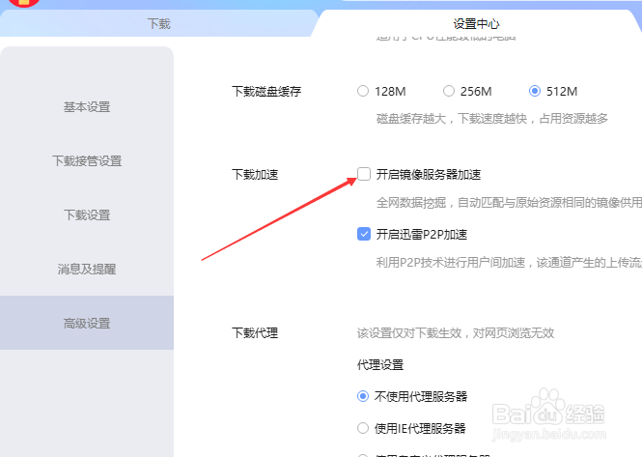Open the 设置中心 tab
The width and height of the screenshot is (642, 457).
click(476, 23)
